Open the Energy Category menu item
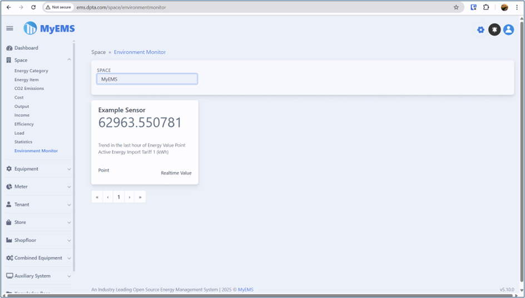The image size is (525, 298). point(31,71)
